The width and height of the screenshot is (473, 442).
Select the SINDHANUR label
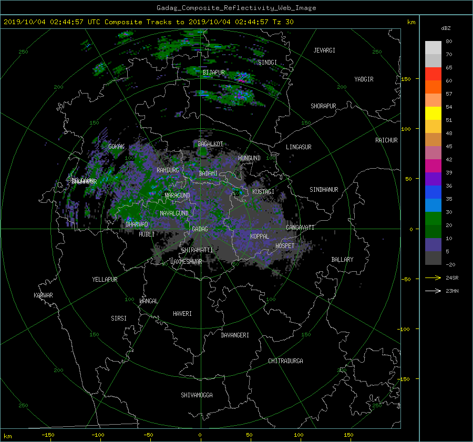pyautogui.click(x=324, y=190)
